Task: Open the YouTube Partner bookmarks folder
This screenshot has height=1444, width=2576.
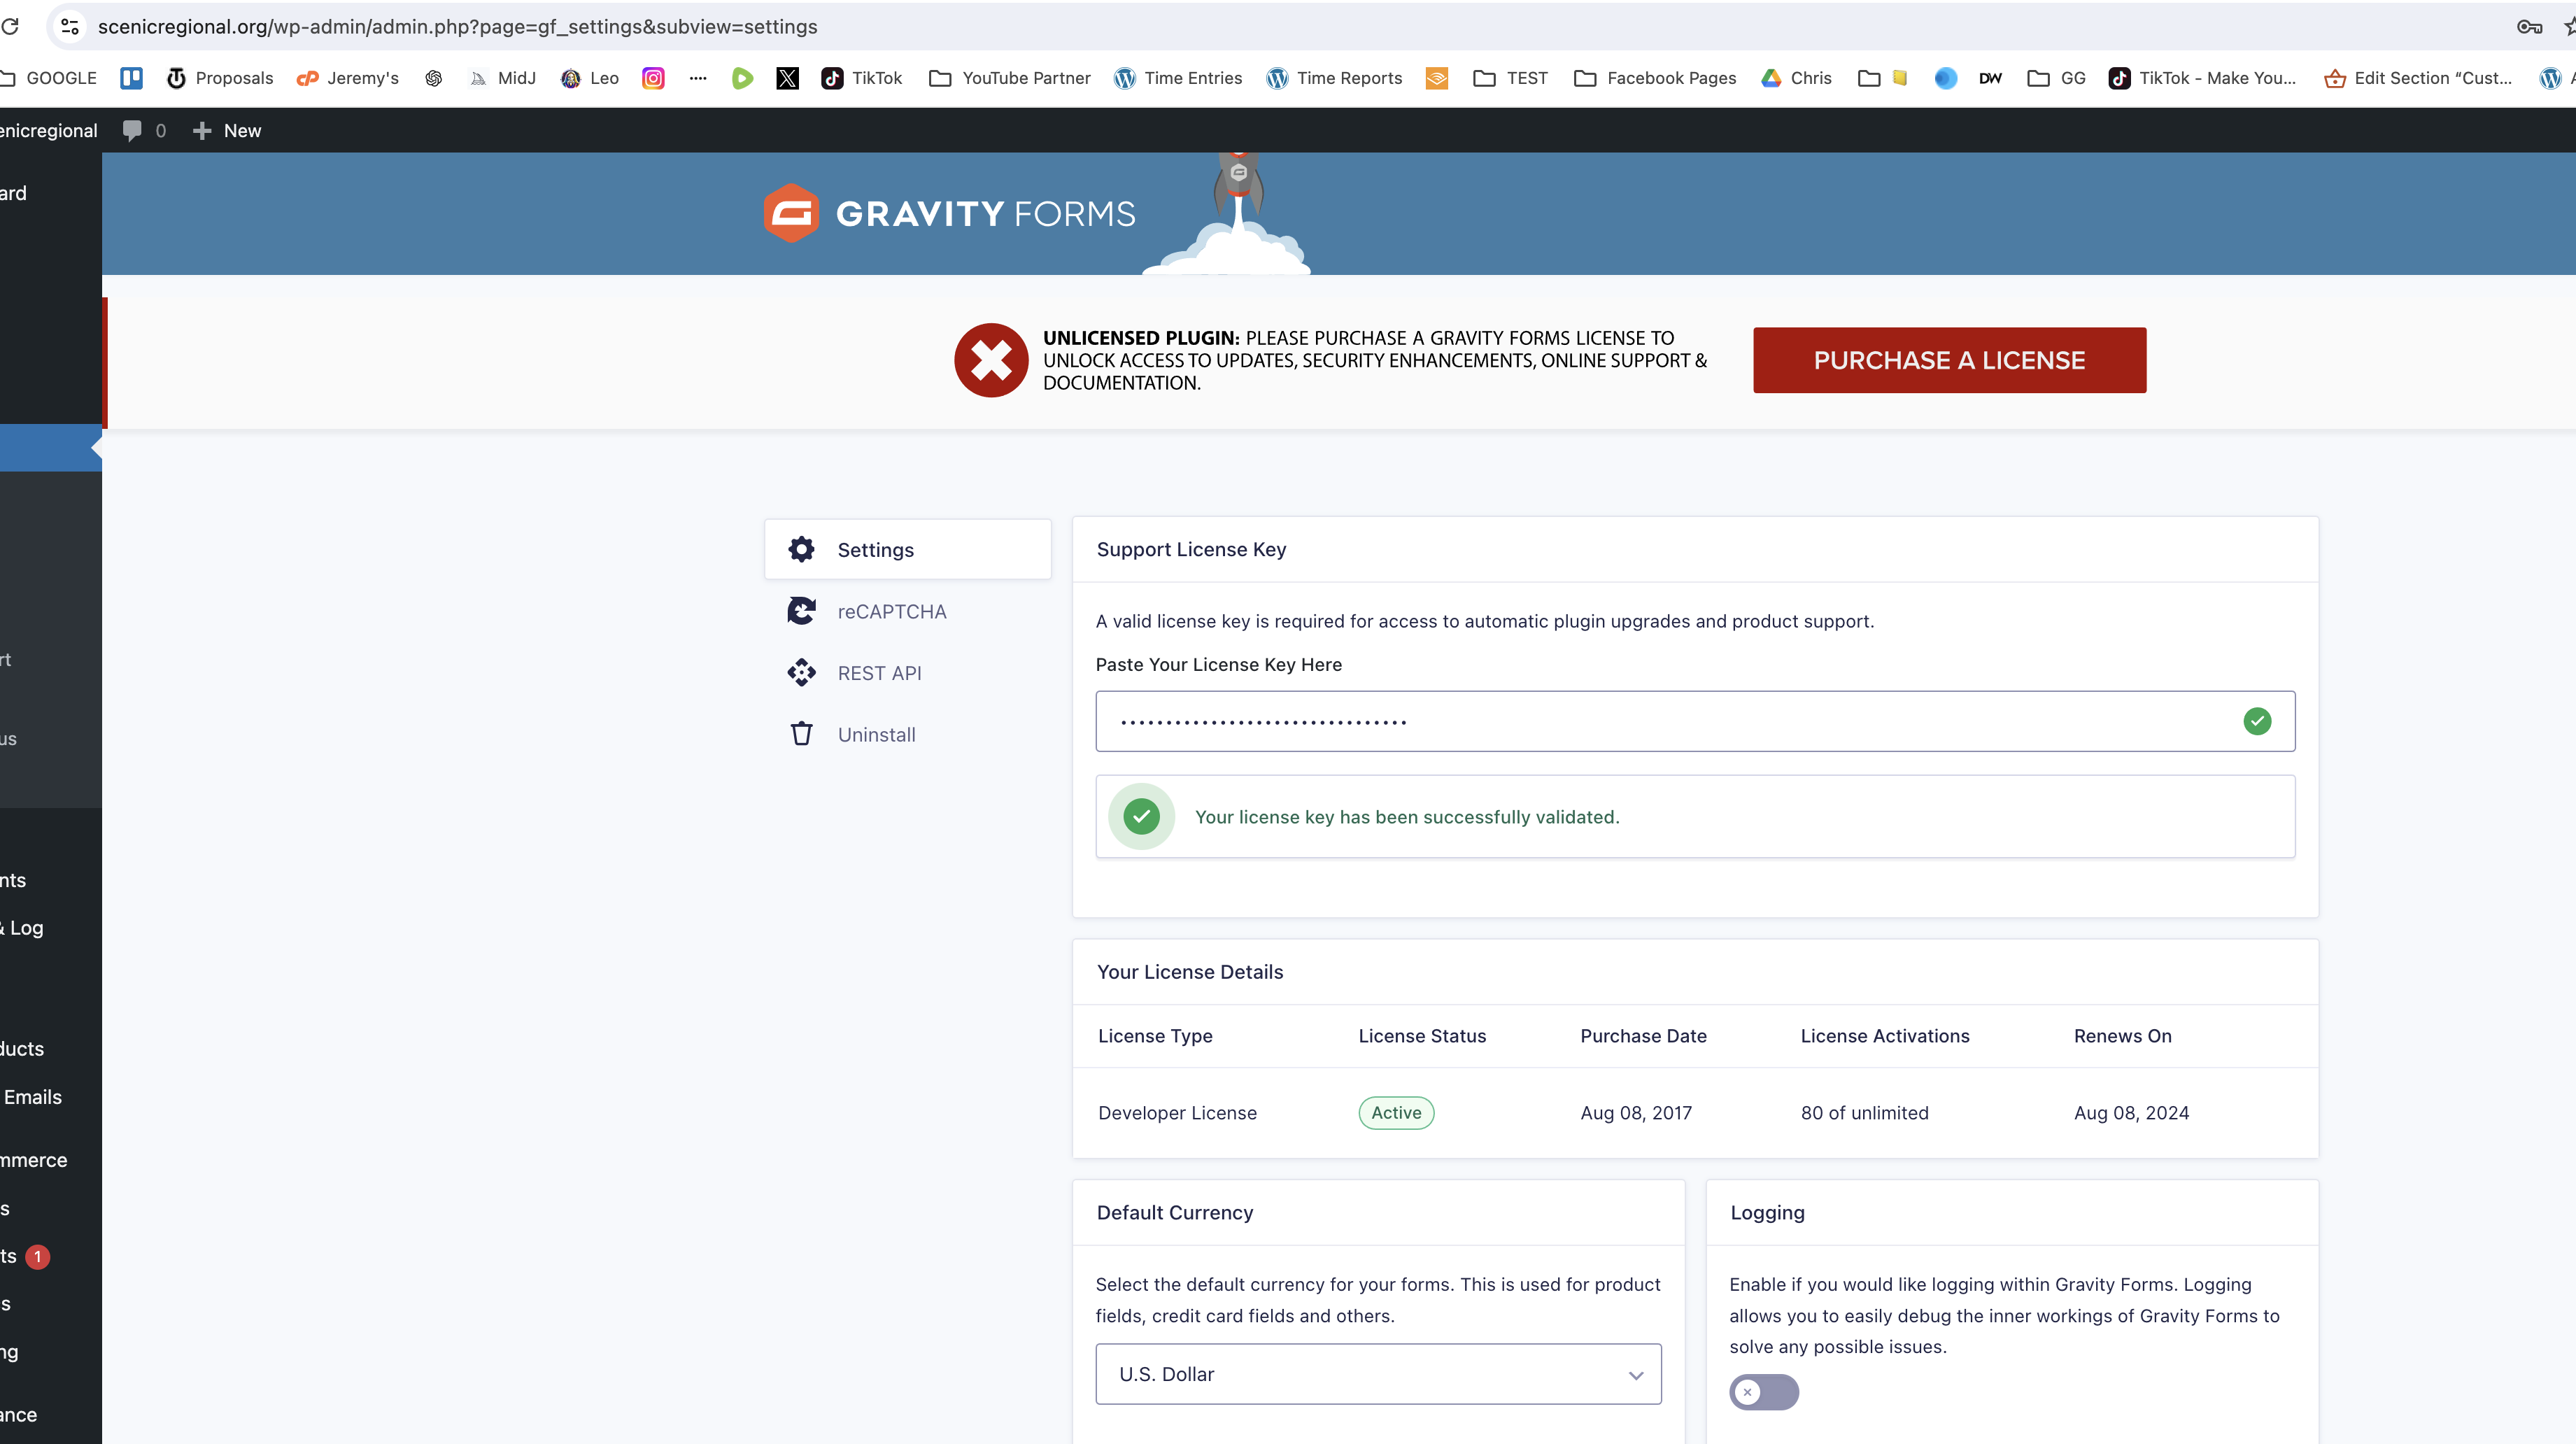Action: pyautogui.click(x=1010, y=78)
